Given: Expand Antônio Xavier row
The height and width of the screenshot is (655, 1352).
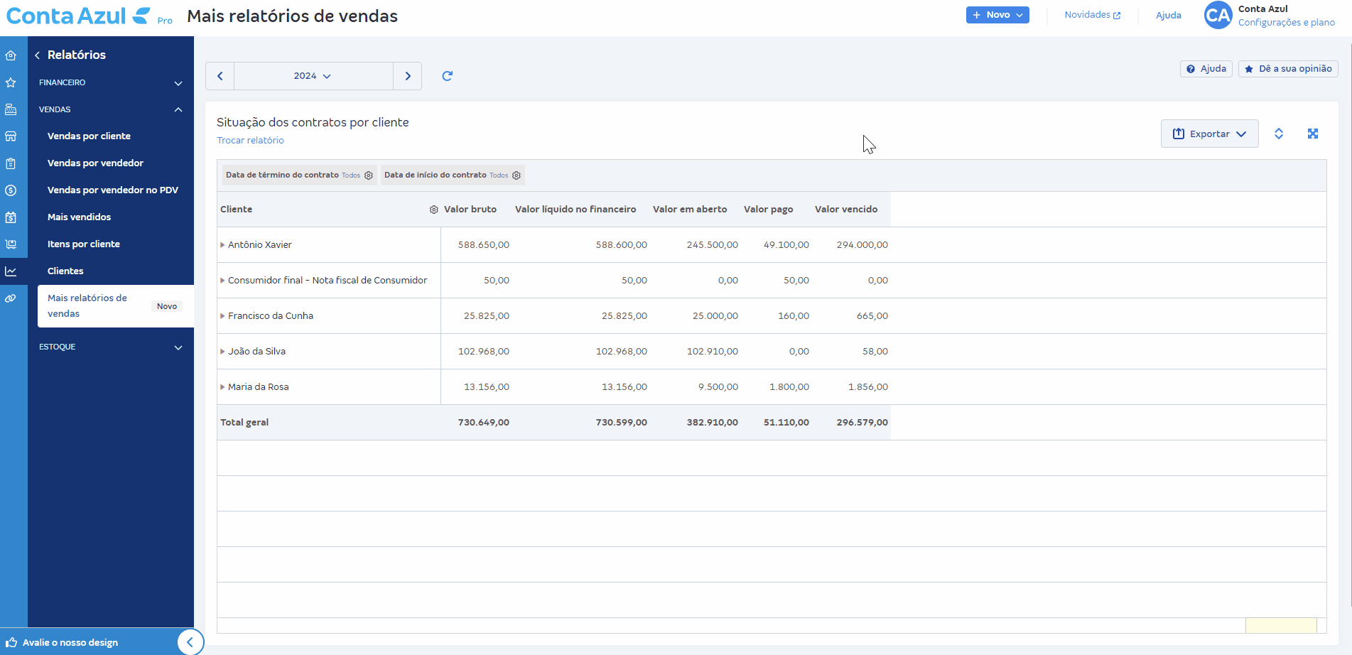Looking at the screenshot, I should [x=222, y=245].
